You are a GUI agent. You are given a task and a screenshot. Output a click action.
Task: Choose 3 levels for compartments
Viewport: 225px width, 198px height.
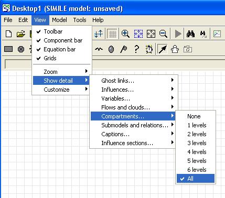196,143
